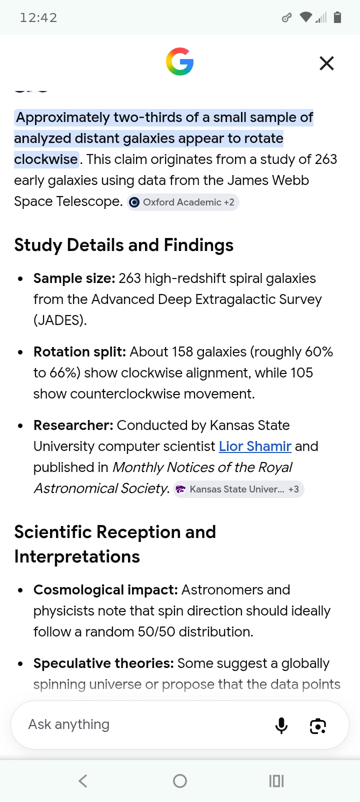This screenshot has width=360, height=802.
Task: Tap the link icon in status bar
Action: tap(286, 18)
